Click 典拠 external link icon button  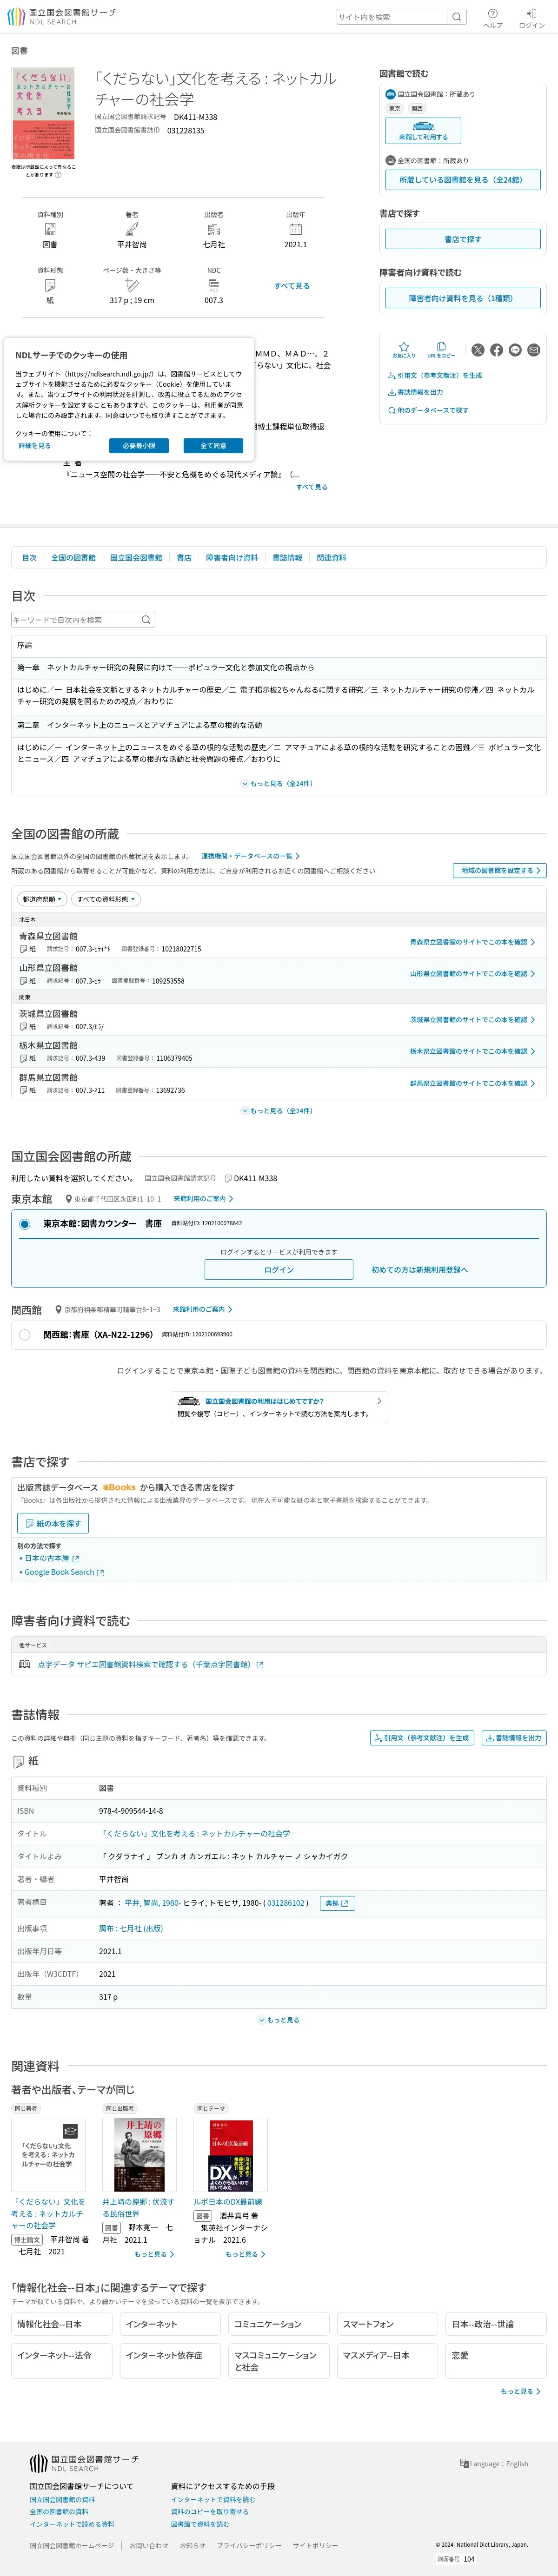[338, 1903]
